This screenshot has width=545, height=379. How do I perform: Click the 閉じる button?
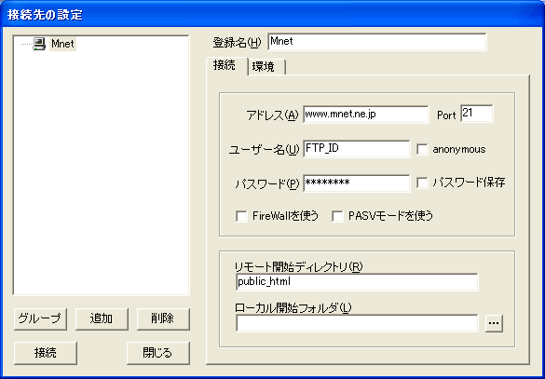point(158,353)
